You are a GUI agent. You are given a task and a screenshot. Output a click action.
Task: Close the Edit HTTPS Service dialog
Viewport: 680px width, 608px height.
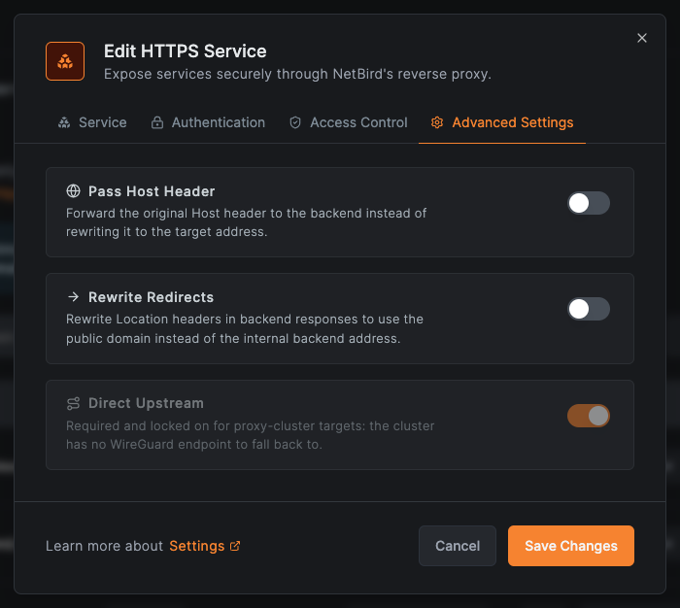(x=642, y=38)
